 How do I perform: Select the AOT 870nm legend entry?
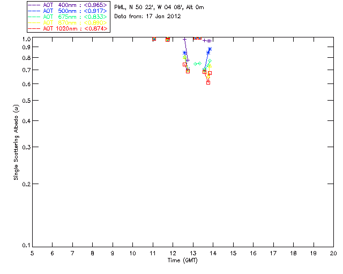(68, 22)
